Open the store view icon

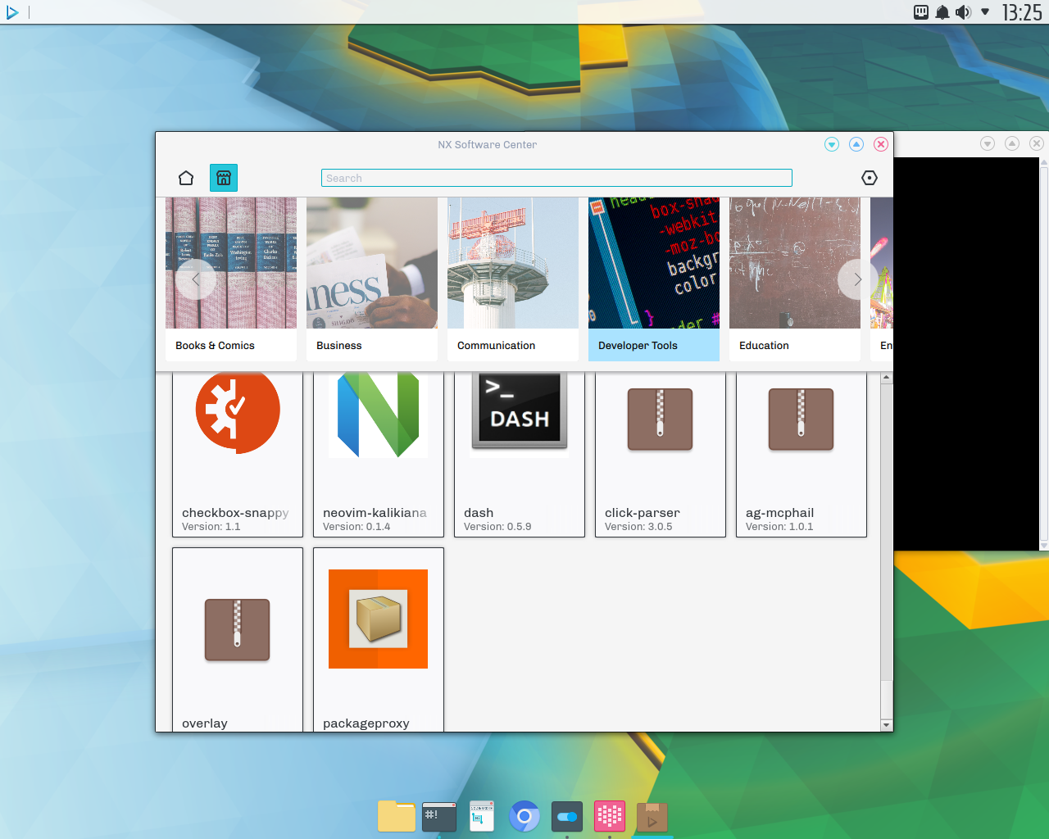[224, 178]
